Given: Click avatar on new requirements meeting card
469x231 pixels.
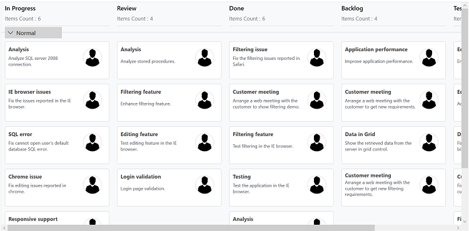Looking at the screenshot, I should [429, 100].
